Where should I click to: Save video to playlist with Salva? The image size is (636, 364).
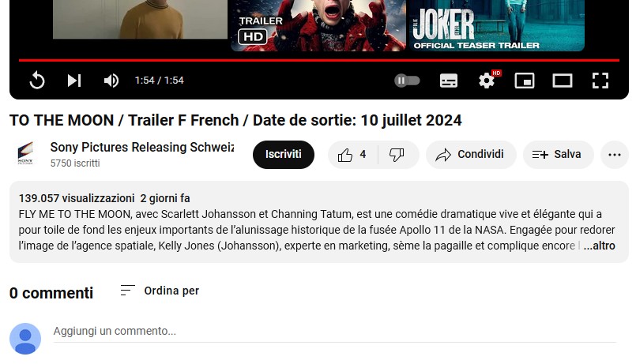coord(558,155)
